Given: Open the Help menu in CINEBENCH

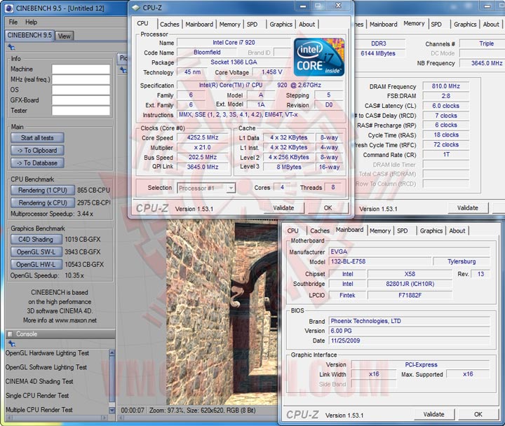Looking at the screenshot, I should (32, 22).
